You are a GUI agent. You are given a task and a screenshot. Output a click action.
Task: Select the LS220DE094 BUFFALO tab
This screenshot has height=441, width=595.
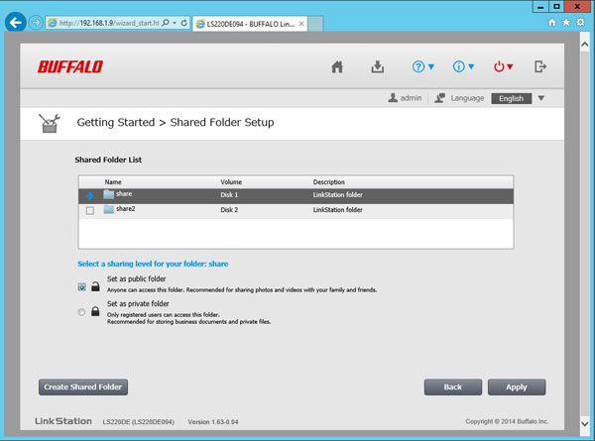[x=250, y=24]
